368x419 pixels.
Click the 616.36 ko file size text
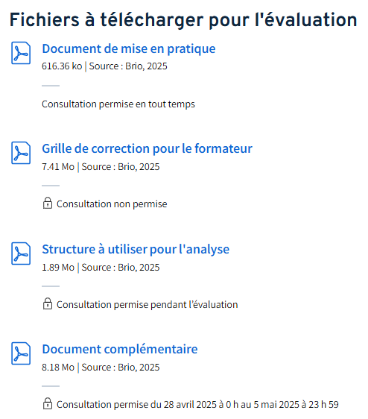pos(62,66)
